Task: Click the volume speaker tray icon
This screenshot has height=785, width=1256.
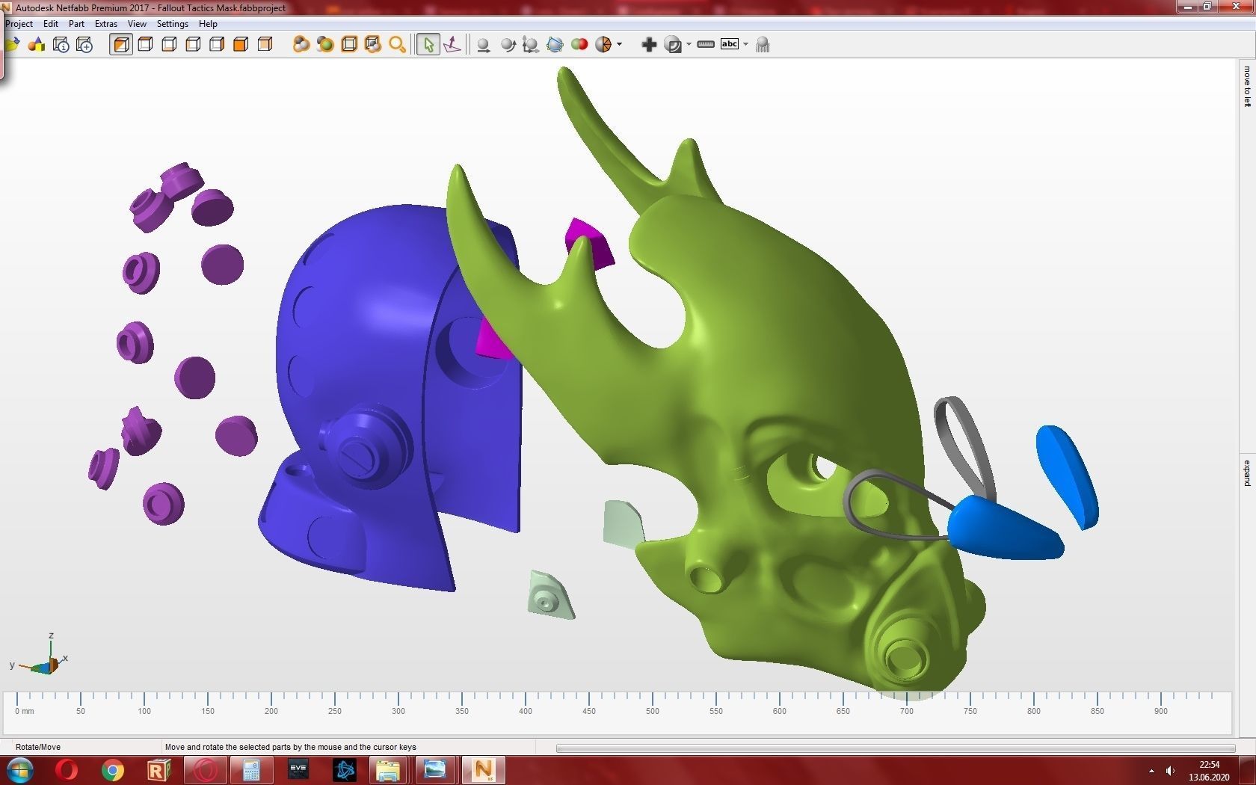Action: [1170, 771]
